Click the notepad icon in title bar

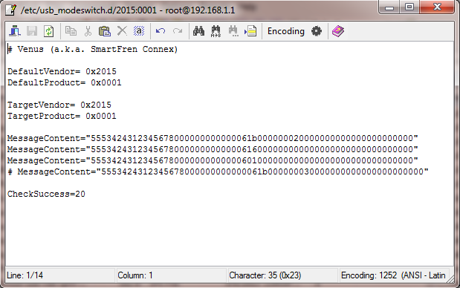(11, 10)
